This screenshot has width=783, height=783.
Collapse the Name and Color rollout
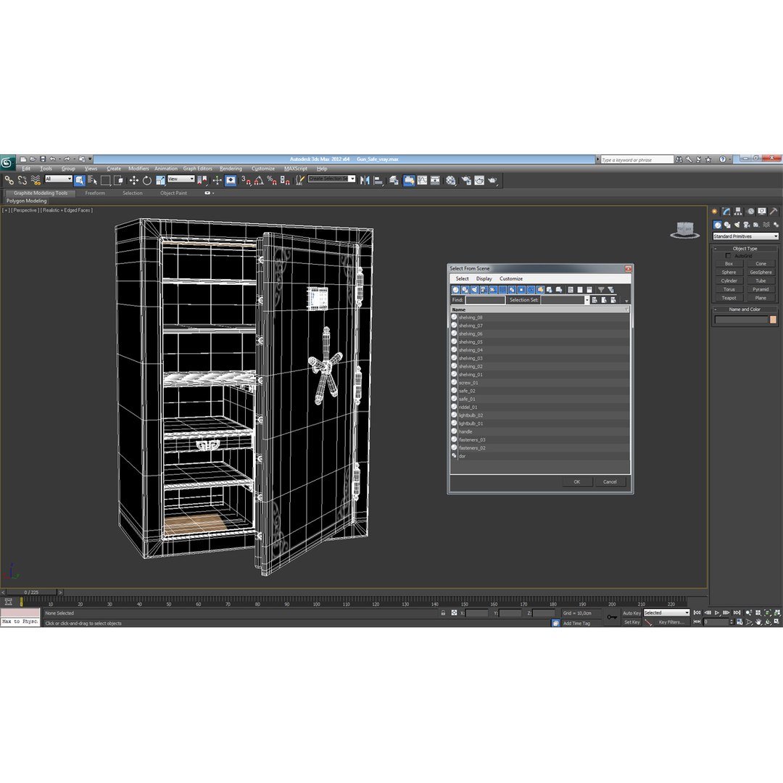point(745,309)
